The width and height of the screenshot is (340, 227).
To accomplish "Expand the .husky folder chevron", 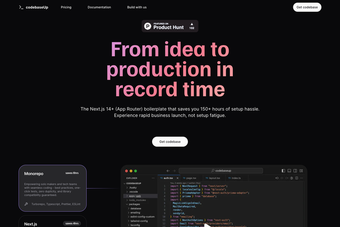I will (127, 187).
